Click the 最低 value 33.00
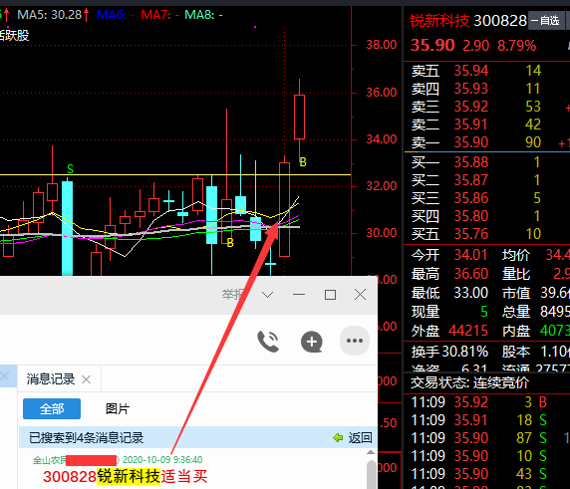Viewport: 570px width, 489px height. (470, 293)
